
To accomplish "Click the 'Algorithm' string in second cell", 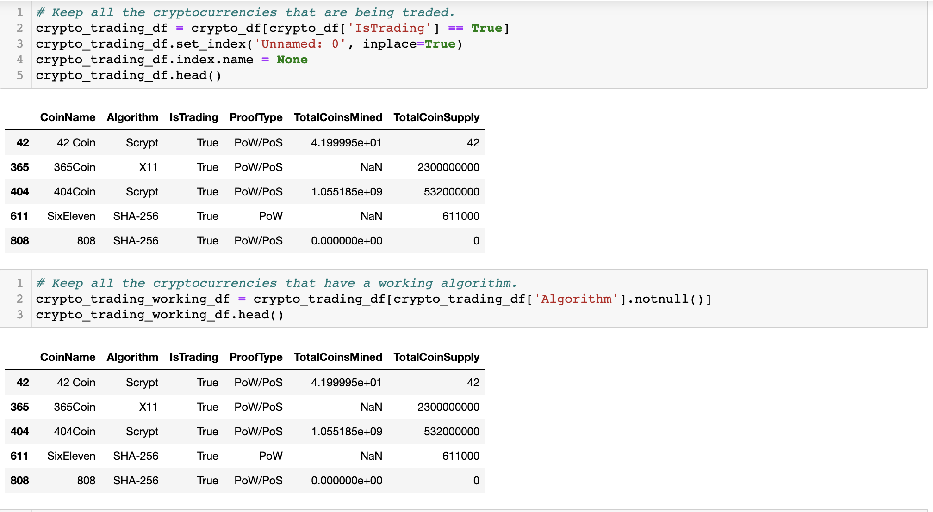I will click(576, 299).
